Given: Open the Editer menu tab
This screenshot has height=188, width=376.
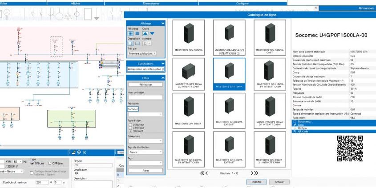Looking at the screenshot, I should [23, 4].
